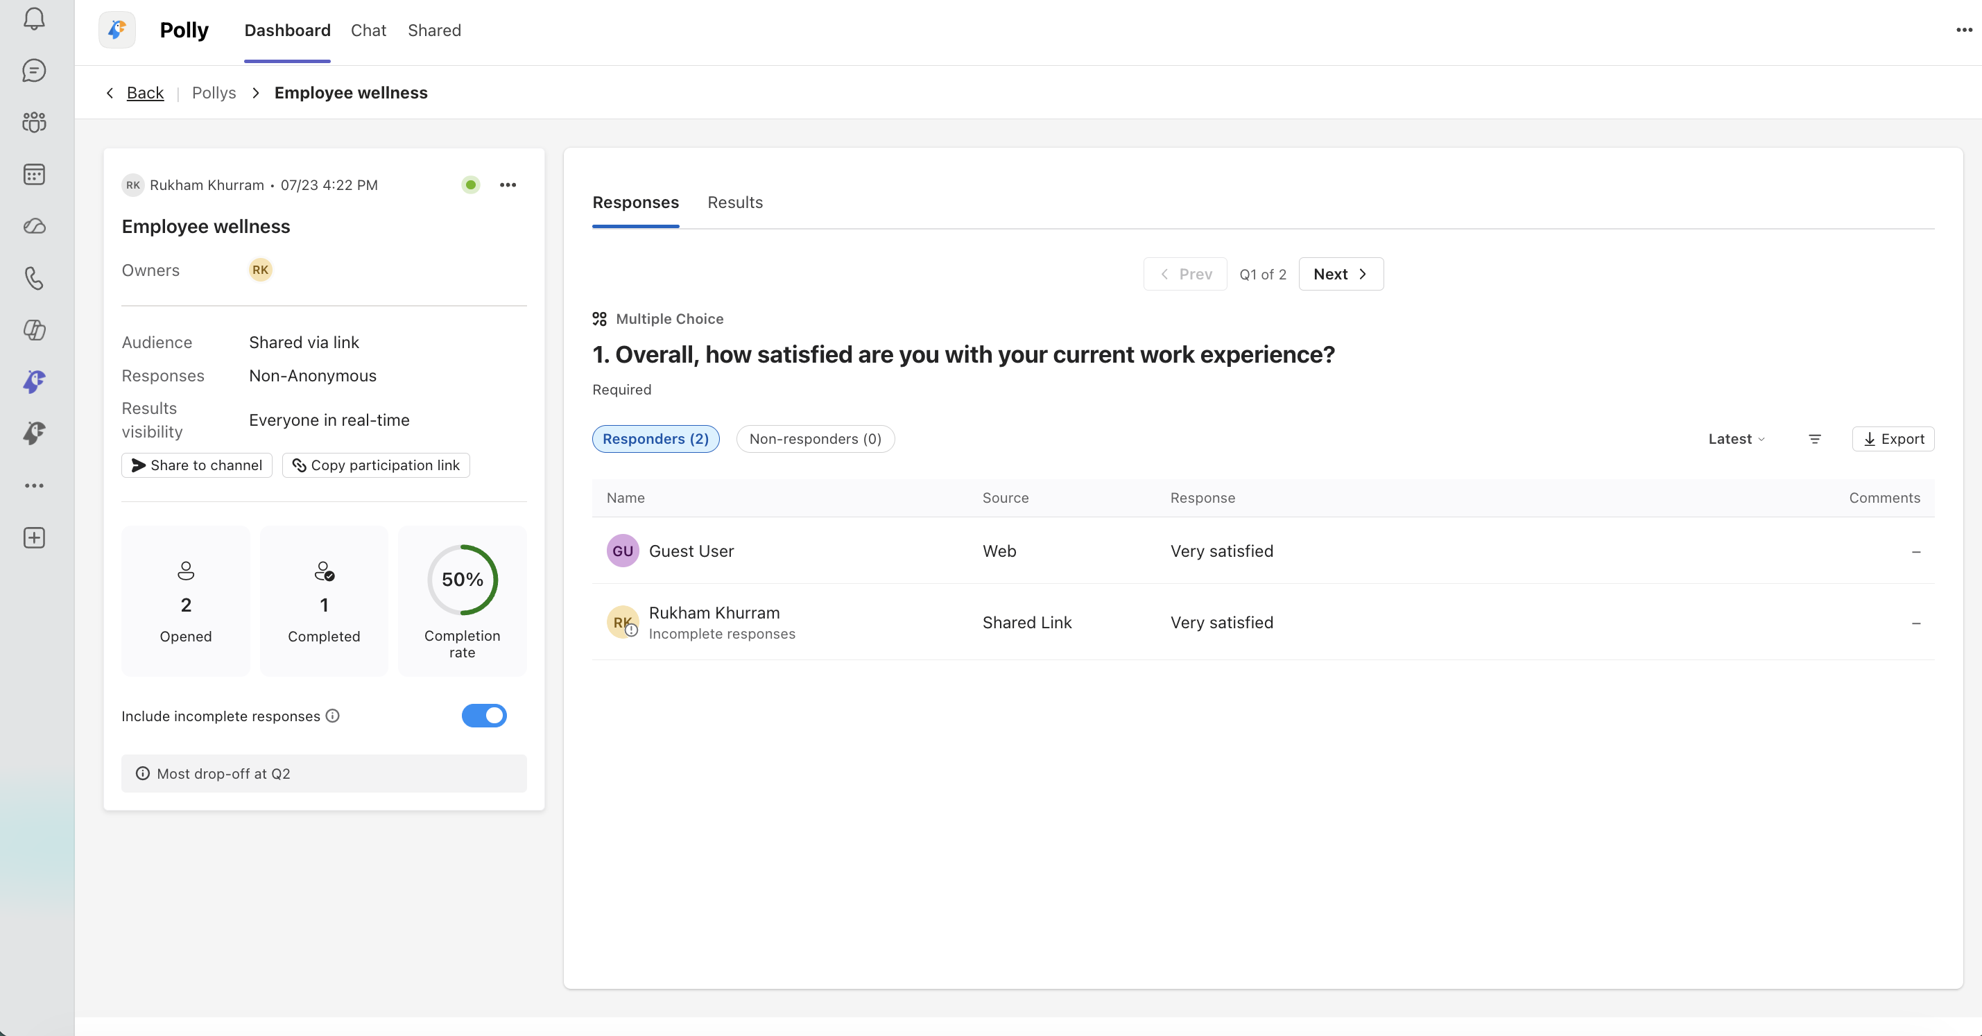Click the Comments column header
Screen dimensions: 1982x1036
point(1884,498)
